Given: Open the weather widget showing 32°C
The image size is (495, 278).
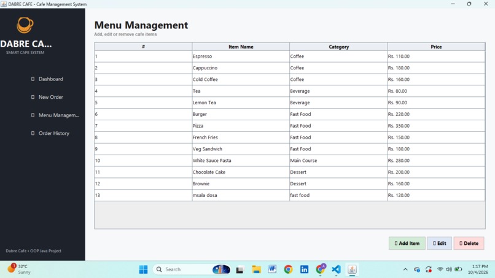Looking at the screenshot, I should [19, 269].
